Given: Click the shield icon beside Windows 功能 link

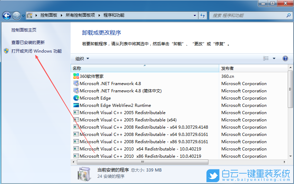Looking at the screenshot, I should click(x=6, y=51).
